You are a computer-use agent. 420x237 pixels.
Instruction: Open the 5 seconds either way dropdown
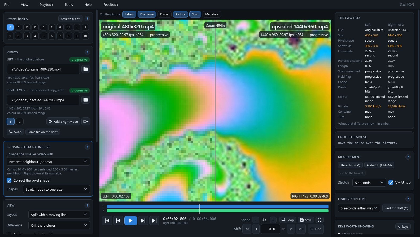pos(359,208)
